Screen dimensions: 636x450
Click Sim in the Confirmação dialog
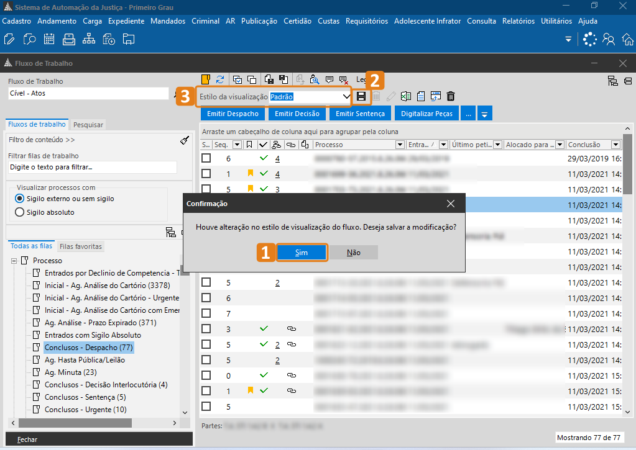click(302, 253)
